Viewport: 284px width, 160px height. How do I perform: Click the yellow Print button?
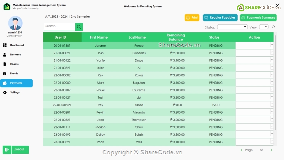(192, 18)
